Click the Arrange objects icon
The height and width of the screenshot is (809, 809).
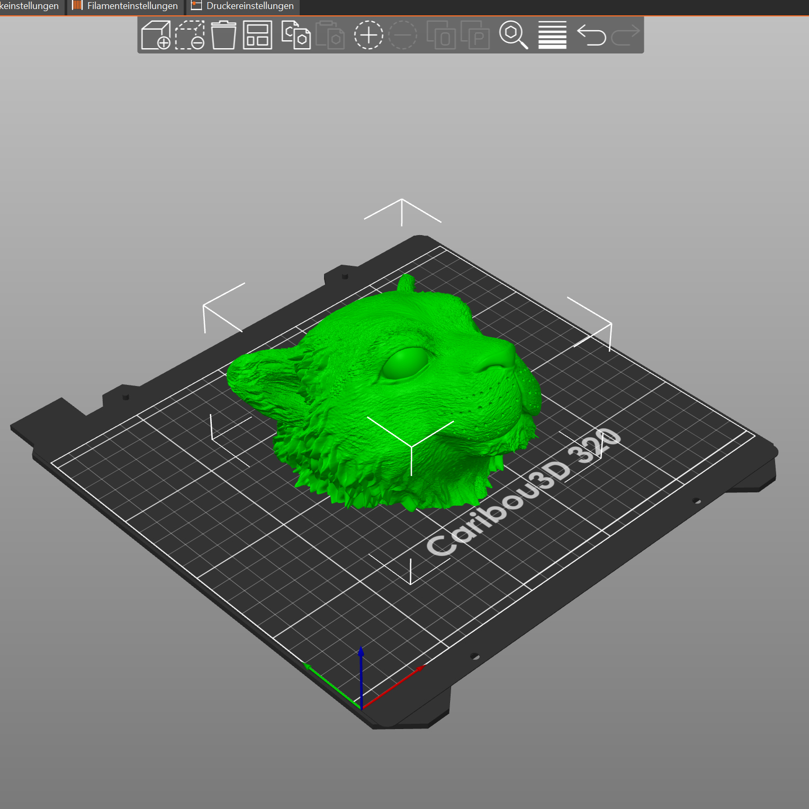click(258, 35)
